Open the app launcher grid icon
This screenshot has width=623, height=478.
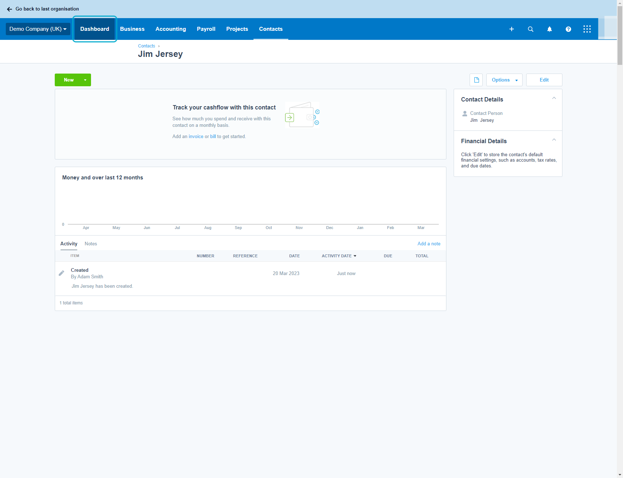pyautogui.click(x=587, y=29)
